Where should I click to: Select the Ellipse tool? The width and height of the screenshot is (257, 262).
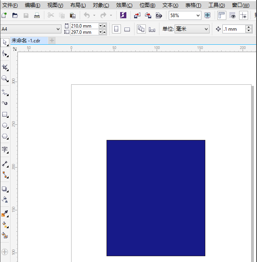point(5,126)
